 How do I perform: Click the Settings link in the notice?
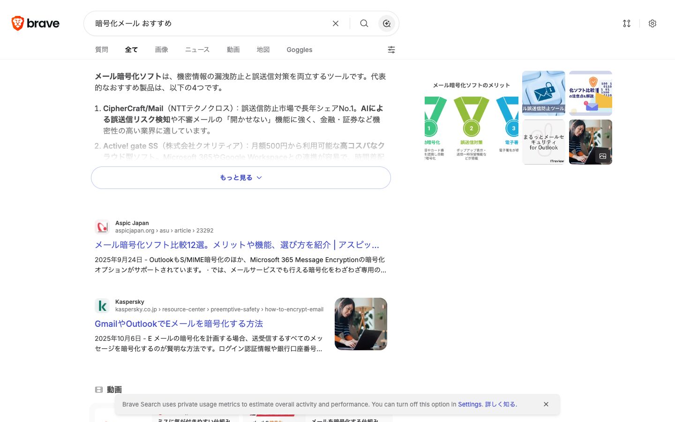tap(470, 404)
